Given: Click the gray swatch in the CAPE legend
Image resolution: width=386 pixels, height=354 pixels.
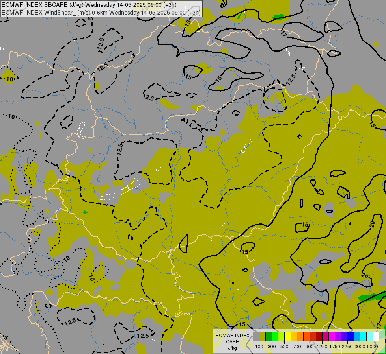Looking at the screenshot, I should click(256, 337).
